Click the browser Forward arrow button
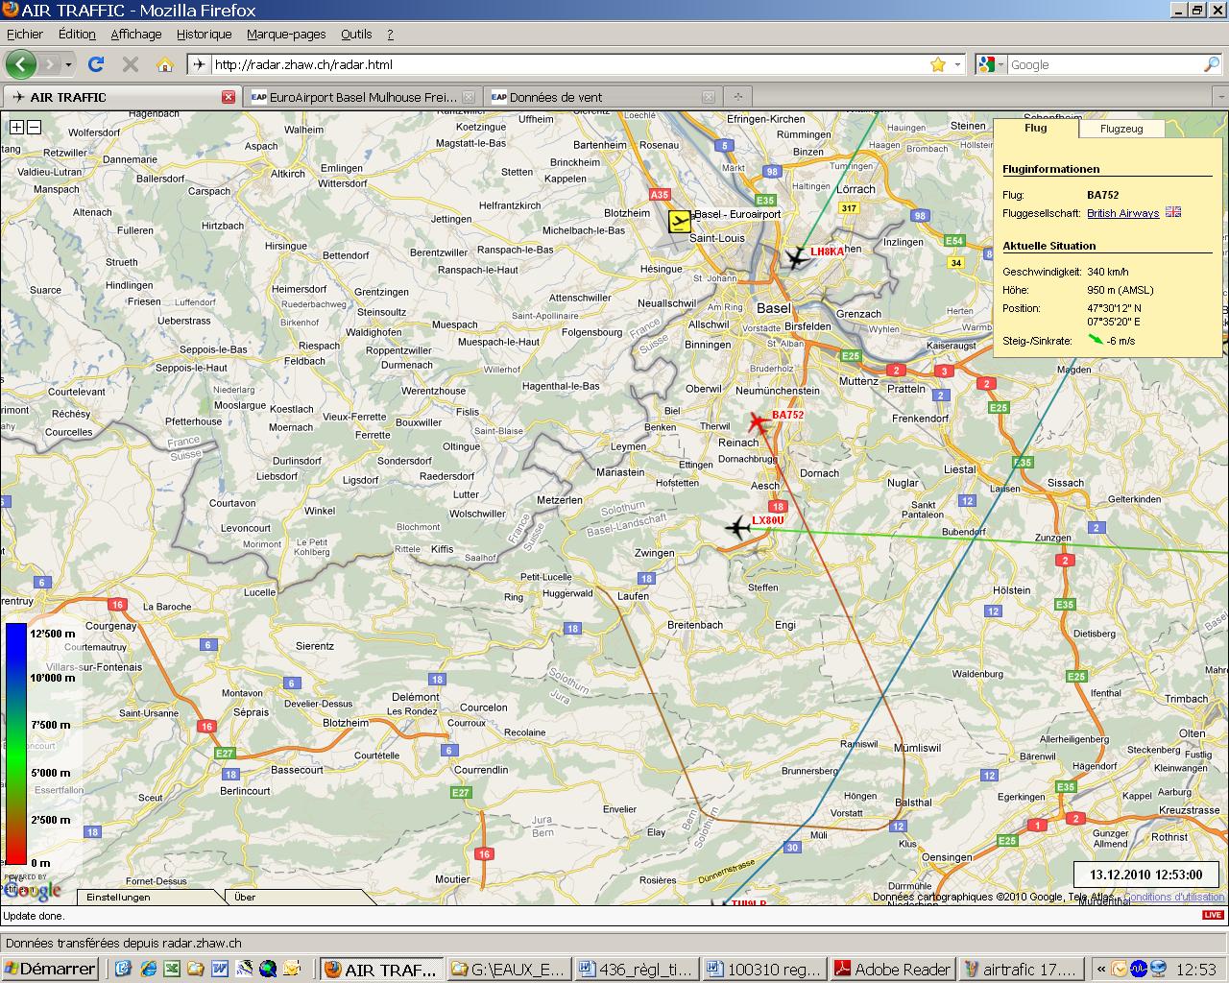 tap(49, 64)
